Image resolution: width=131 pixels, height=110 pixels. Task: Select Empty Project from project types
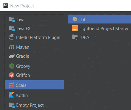click(x=34, y=105)
